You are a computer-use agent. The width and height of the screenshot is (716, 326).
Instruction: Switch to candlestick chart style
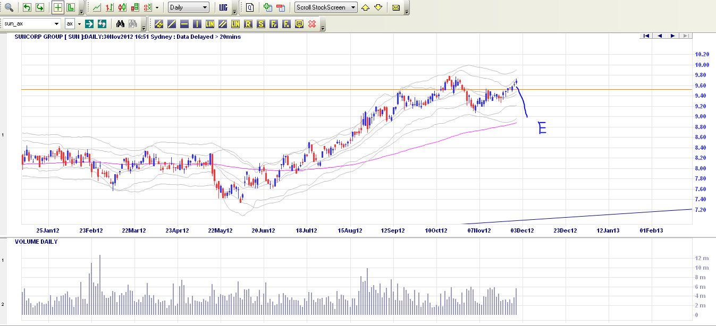pyautogui.click(x=122, y=7)
